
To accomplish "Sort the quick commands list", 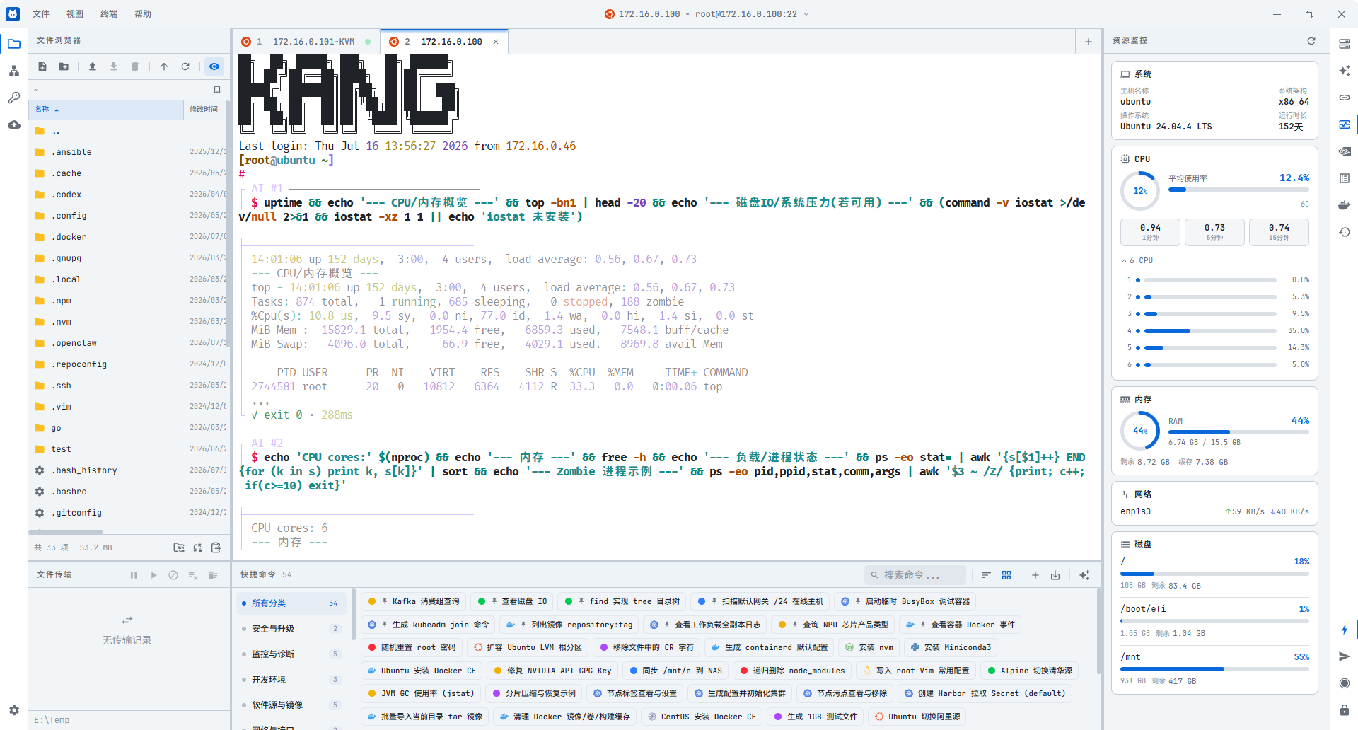I will pos(987,575).
